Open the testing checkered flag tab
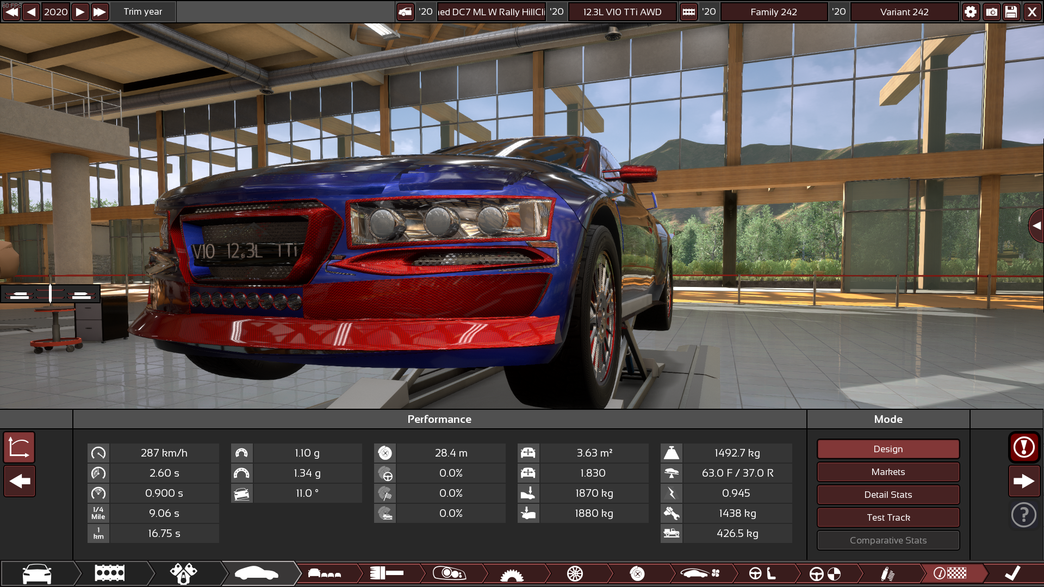This screenshot has width=1044, height=587. 950,573
